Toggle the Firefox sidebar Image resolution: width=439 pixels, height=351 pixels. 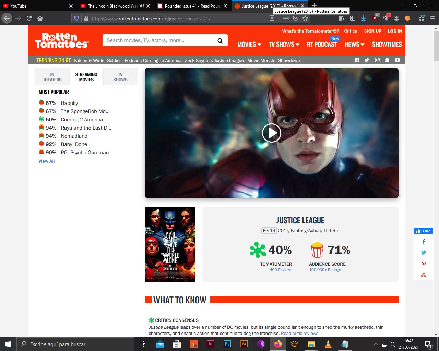[x=352, y=18]
